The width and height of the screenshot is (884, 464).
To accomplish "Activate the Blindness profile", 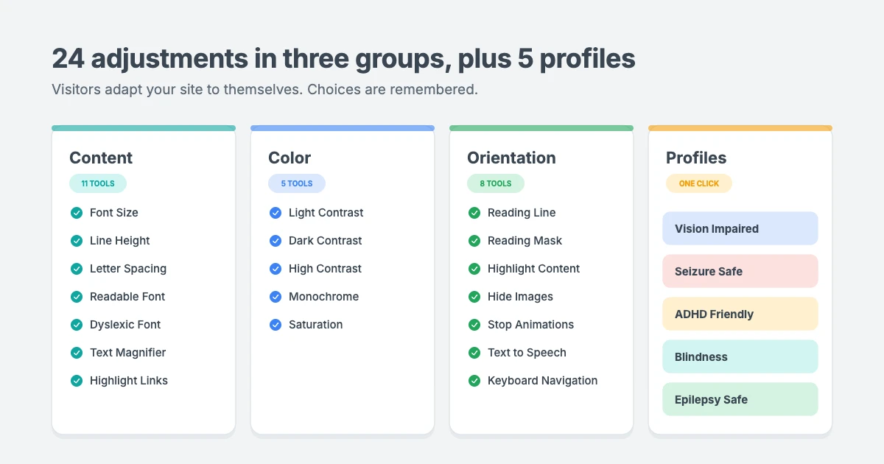I will pyautogui.click(x=740, y=356).
